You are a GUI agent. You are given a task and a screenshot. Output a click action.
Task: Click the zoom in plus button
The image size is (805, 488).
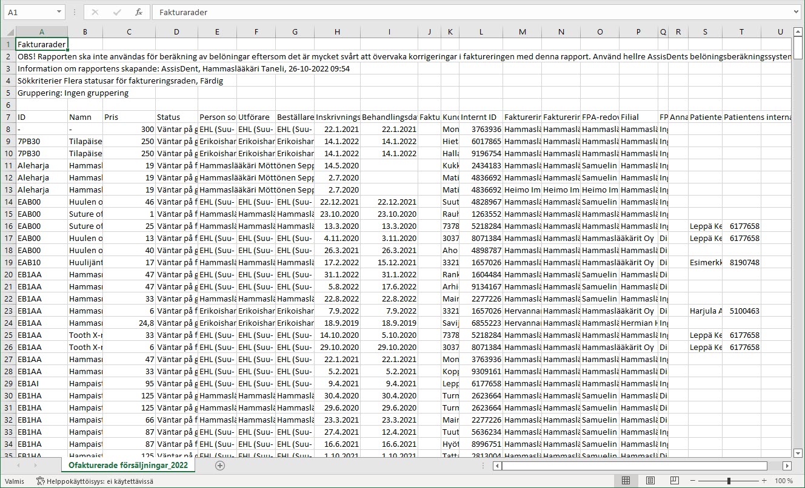(x=764, y=481)
